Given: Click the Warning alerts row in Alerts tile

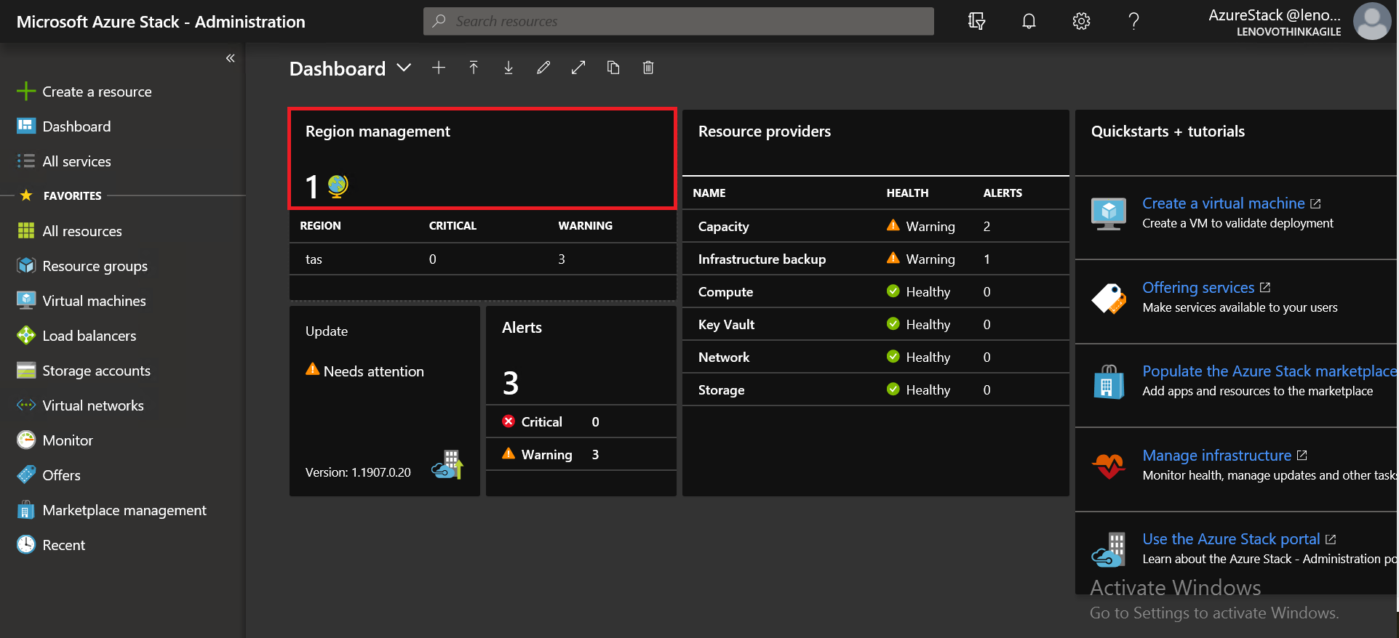Looking at the screenshot, I should pyautogui.click(x=581, y=454).
